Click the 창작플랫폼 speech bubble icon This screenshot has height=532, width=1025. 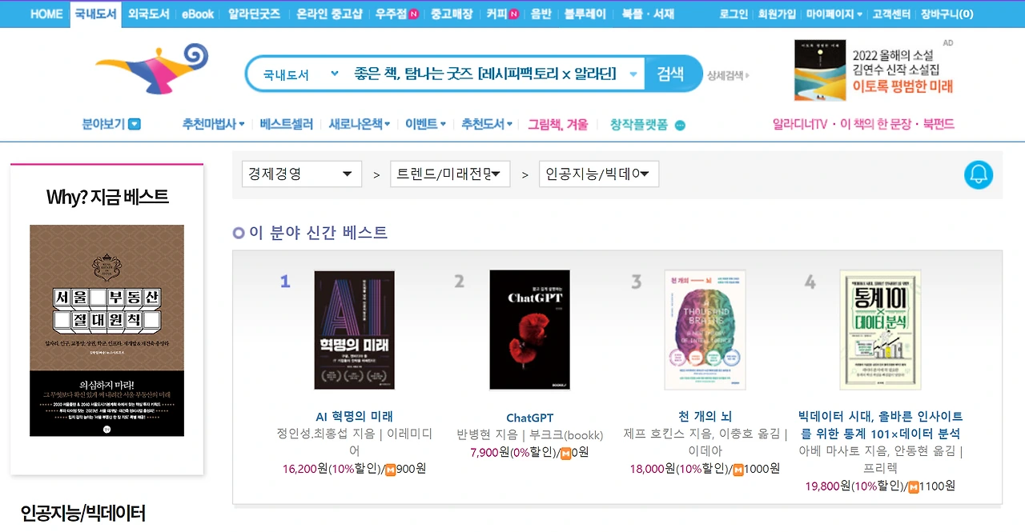[680, 125]
